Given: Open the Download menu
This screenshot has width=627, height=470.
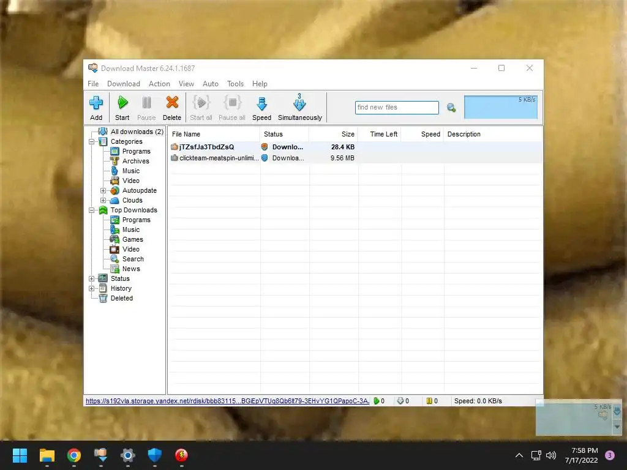Looking at the screenshot, I should pos(124,83).
